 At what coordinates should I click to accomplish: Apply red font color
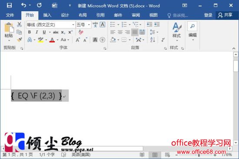[52, 40]
